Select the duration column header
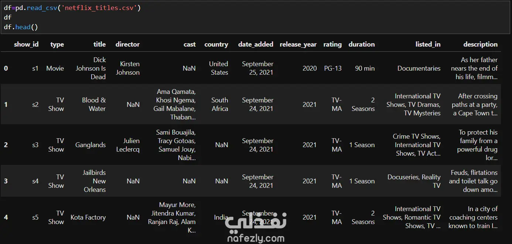The image size is (512, 244). pos(361,44)
